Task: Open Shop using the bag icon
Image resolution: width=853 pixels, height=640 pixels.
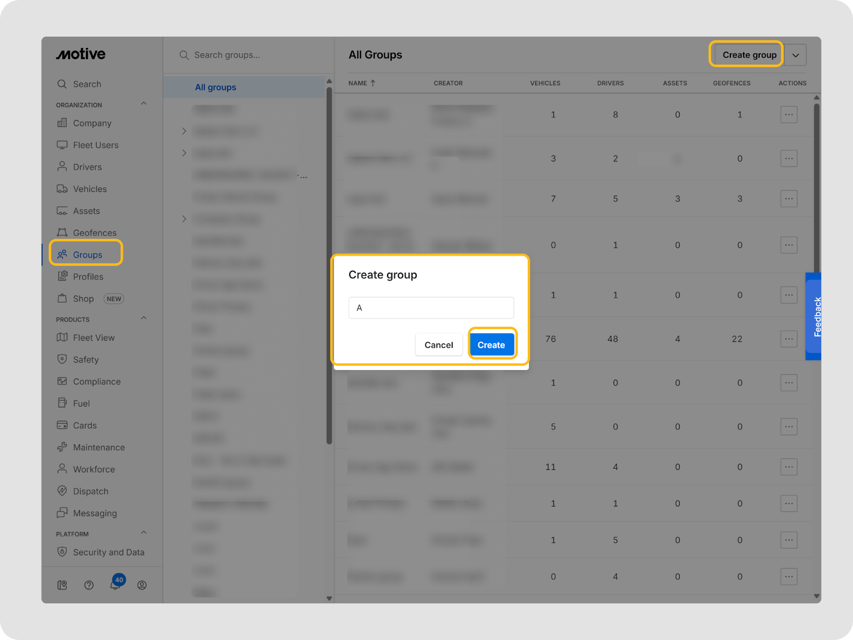Action: pos(62,298)
